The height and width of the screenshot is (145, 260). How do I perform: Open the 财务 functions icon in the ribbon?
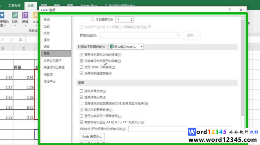(15, 16)
